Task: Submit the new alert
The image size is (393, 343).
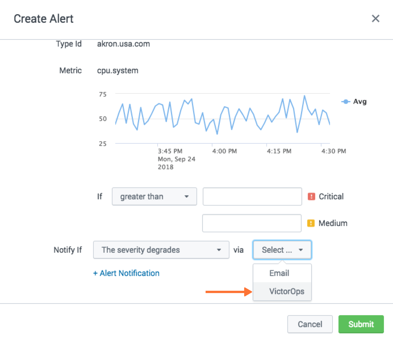Action: tap(361, 324)
